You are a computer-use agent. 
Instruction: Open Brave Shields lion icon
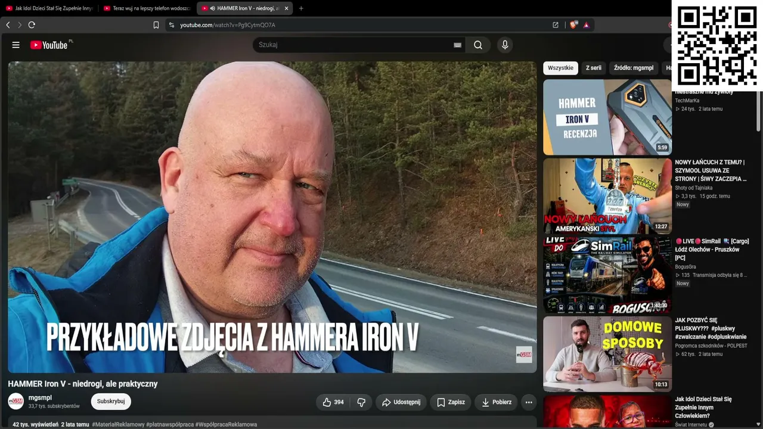(x=573, y=25)
